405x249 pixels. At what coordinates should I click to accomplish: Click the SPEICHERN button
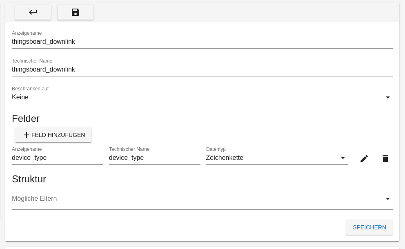point(369,227)
